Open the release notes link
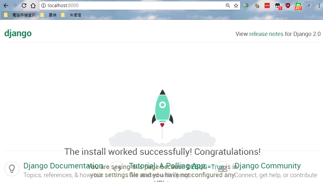The width and height of the screenshot is (323, 182). [x=266, y=34]
